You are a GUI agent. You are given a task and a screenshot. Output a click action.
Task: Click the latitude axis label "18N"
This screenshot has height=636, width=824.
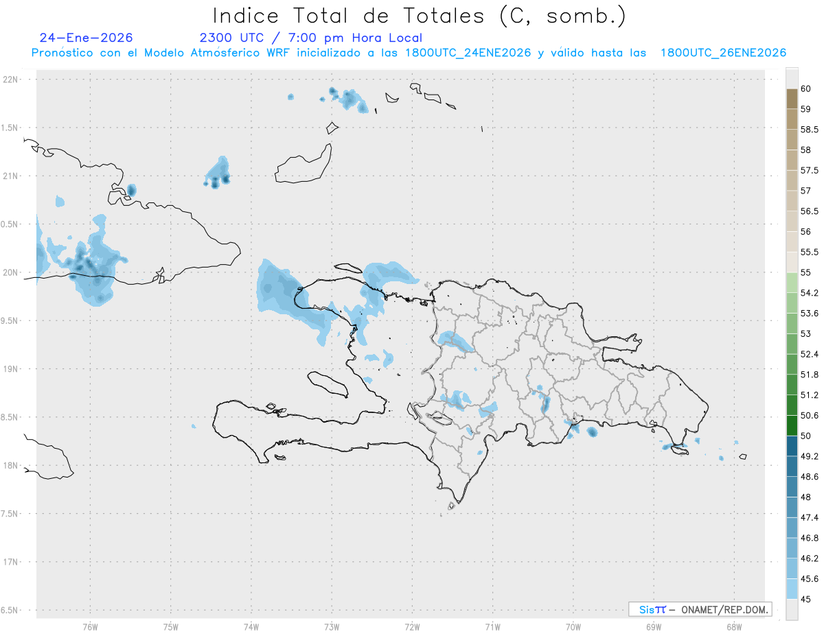pyautogui.click(x=11, y=465)
